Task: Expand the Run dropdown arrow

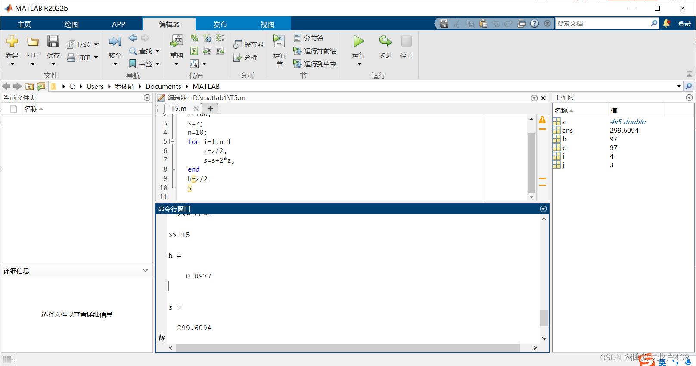Action: (x=359, y=64)
